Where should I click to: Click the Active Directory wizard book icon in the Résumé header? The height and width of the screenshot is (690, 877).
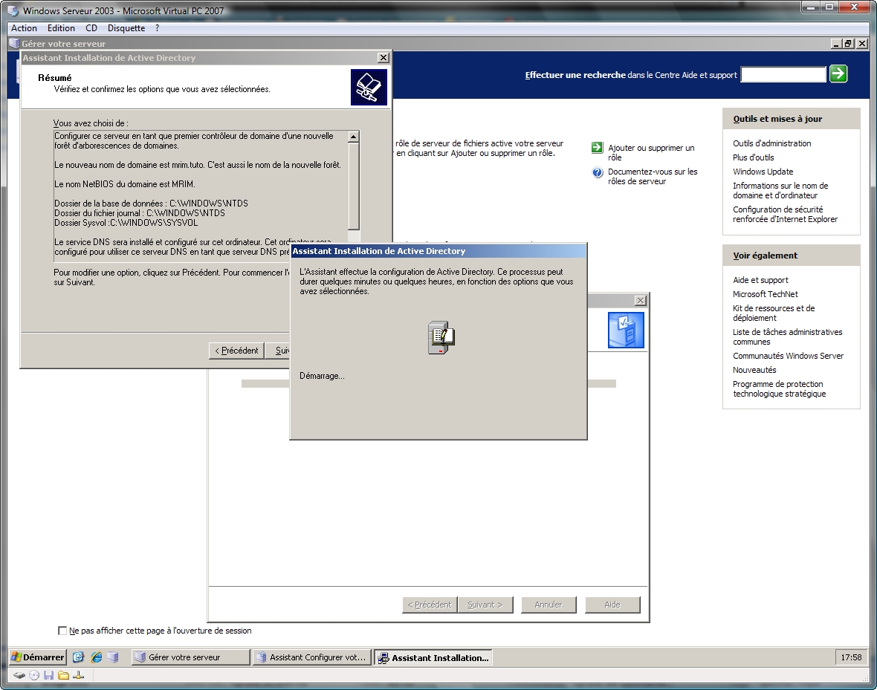[x=369, y=87]
